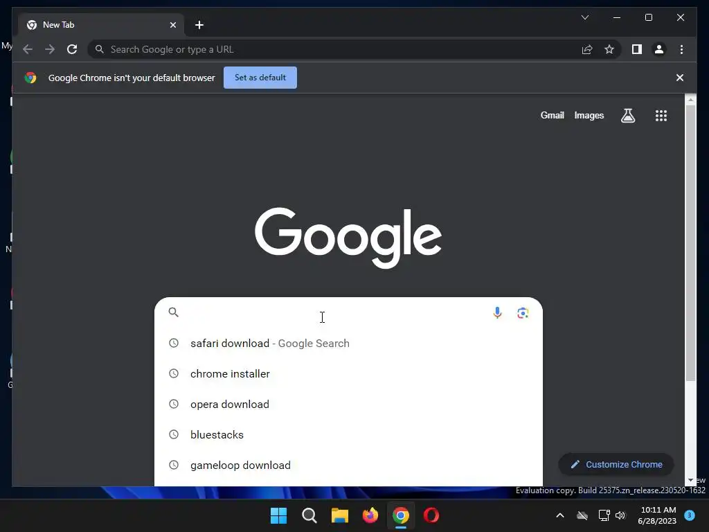This screenshot has width=709, height=532.
Task: Select the New Tab tab
Action: pos(101,25)
